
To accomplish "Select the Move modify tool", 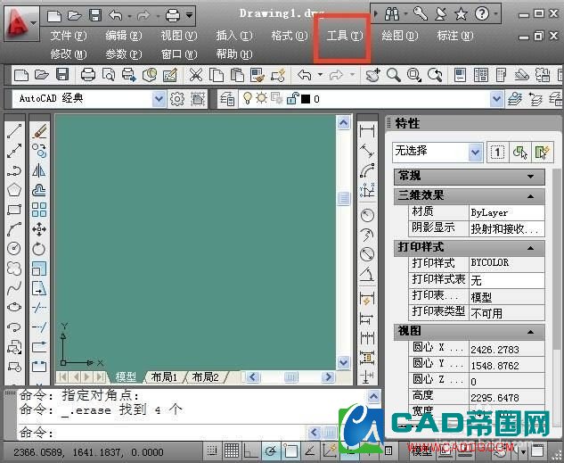I will (x=39, y=229).
